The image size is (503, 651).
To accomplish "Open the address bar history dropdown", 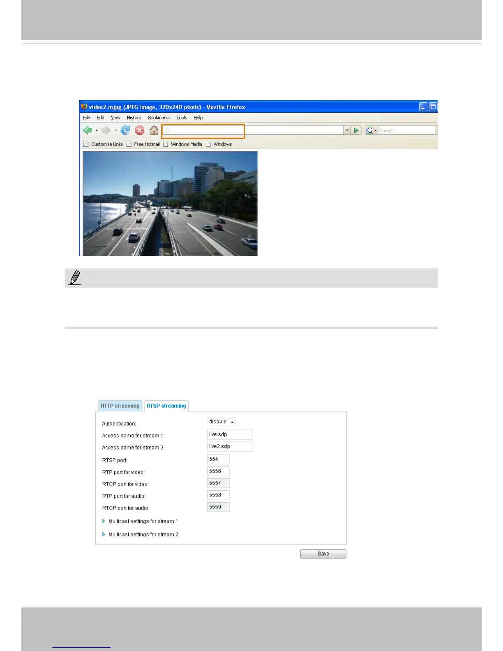I will coord(347,130).
